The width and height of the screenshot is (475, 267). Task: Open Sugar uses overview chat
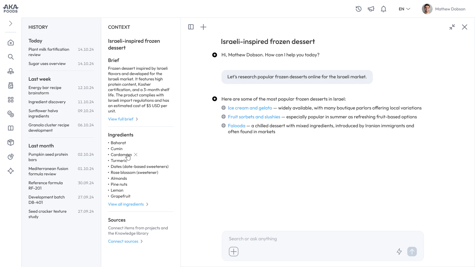(61, 63)
